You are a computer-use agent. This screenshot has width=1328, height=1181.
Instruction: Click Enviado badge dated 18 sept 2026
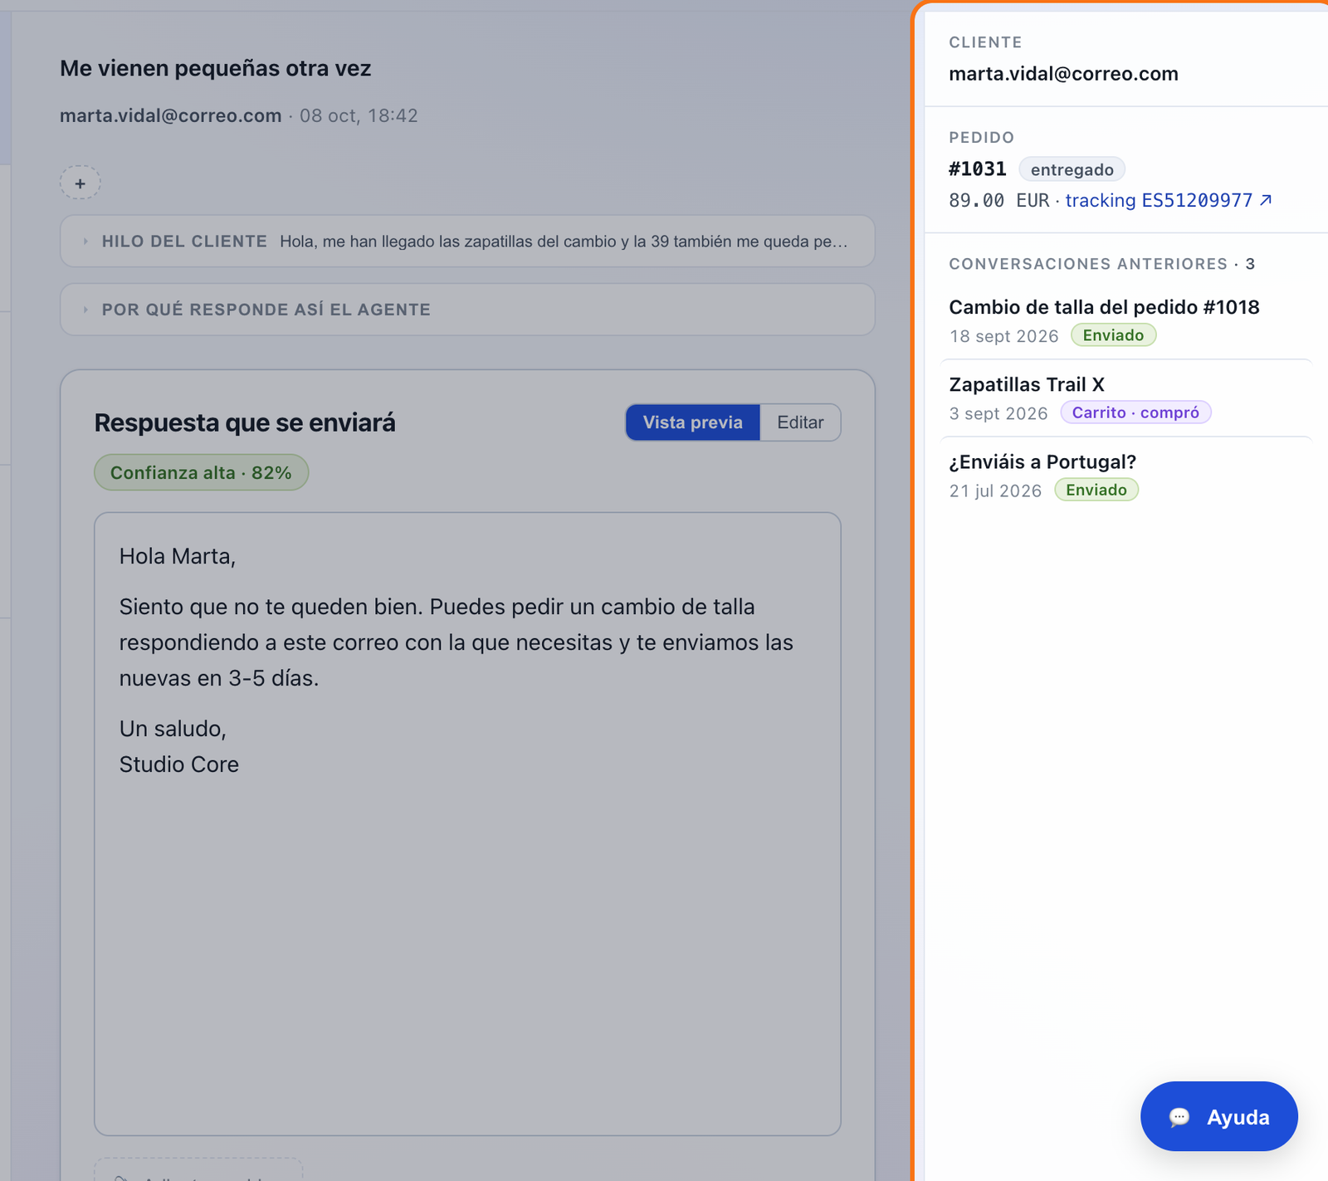(1113, 335)
